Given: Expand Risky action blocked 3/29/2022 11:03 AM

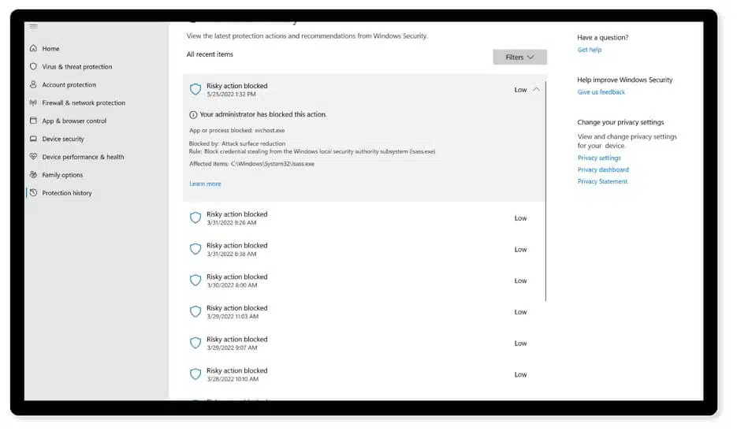Looking at the screenshot, I should click(364, 312).
